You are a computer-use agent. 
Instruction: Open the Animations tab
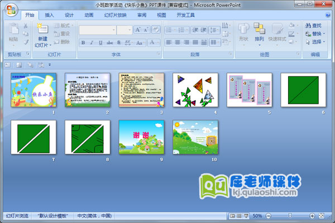click(x=89, y=15)
